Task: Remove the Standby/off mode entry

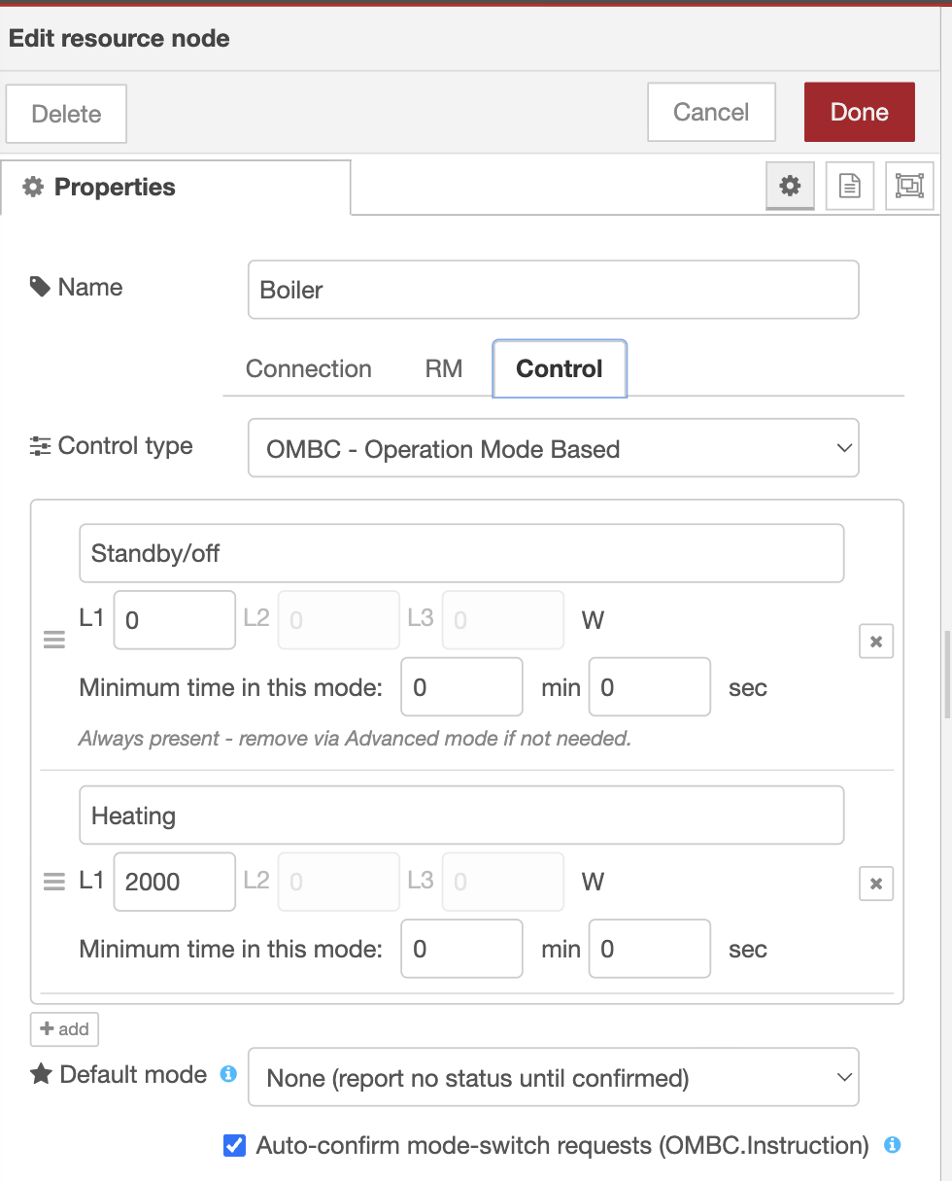Action: coord(876,642)
